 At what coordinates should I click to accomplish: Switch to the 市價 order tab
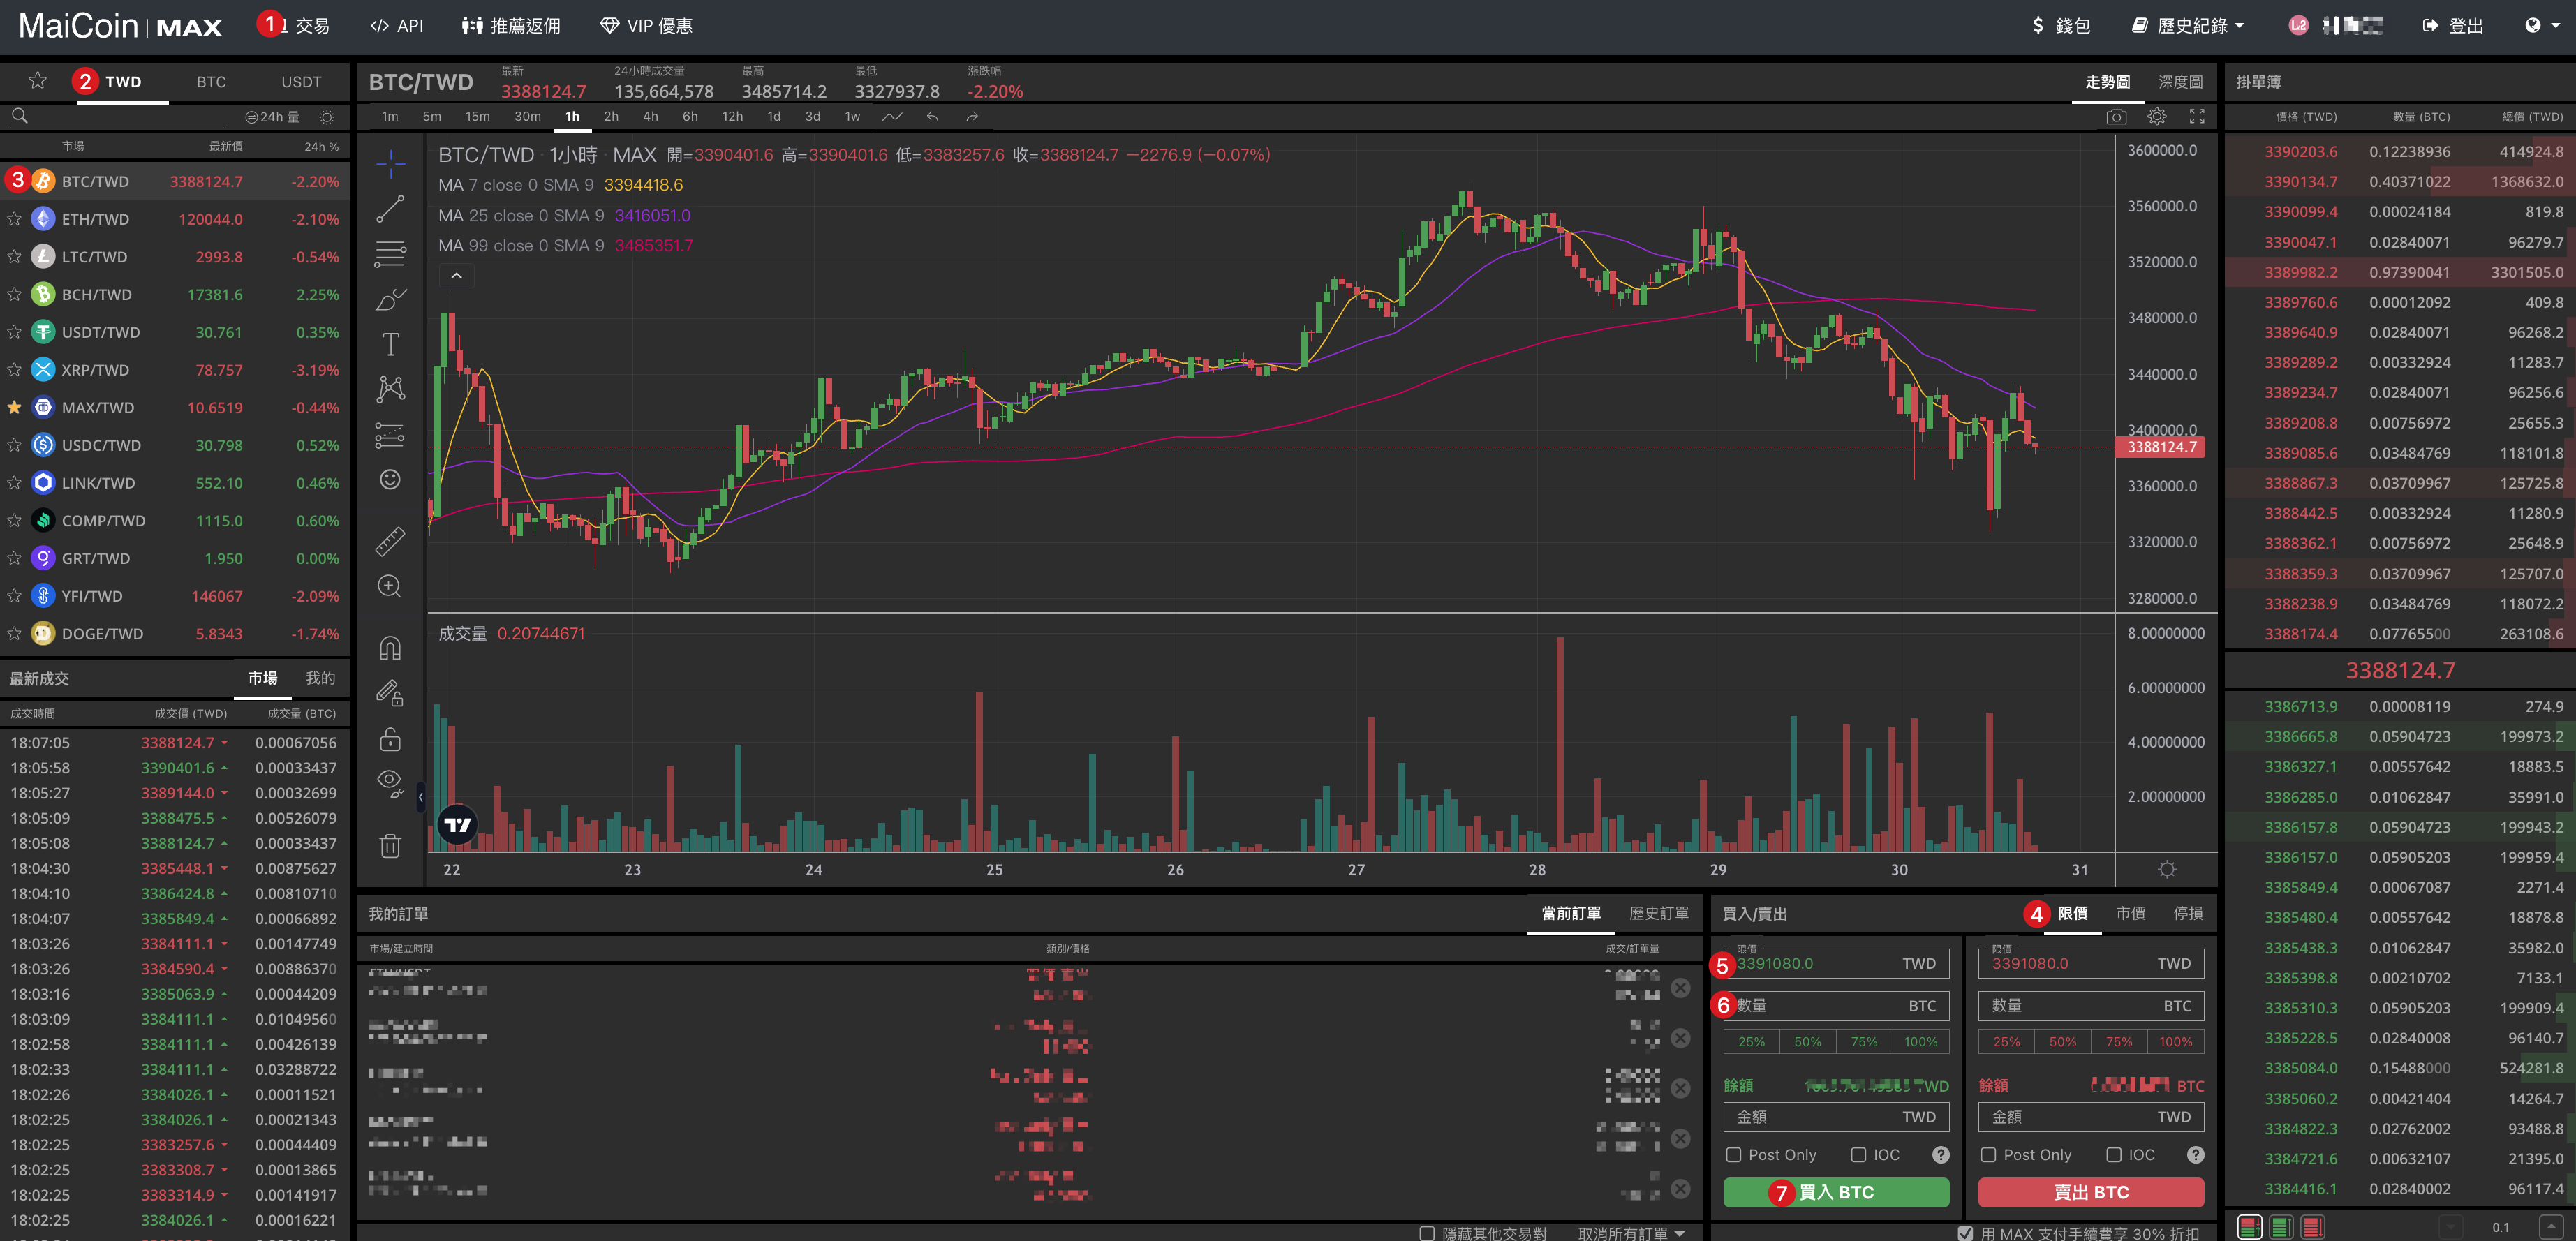(2130, 913)
